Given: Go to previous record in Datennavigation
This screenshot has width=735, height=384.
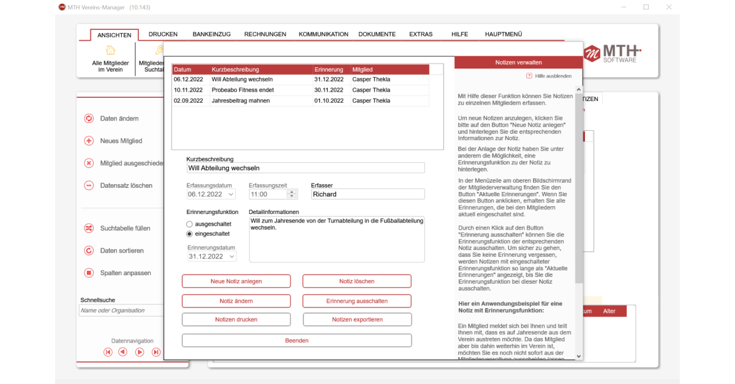Looking at the screenshot, I should tap(123, 352).
